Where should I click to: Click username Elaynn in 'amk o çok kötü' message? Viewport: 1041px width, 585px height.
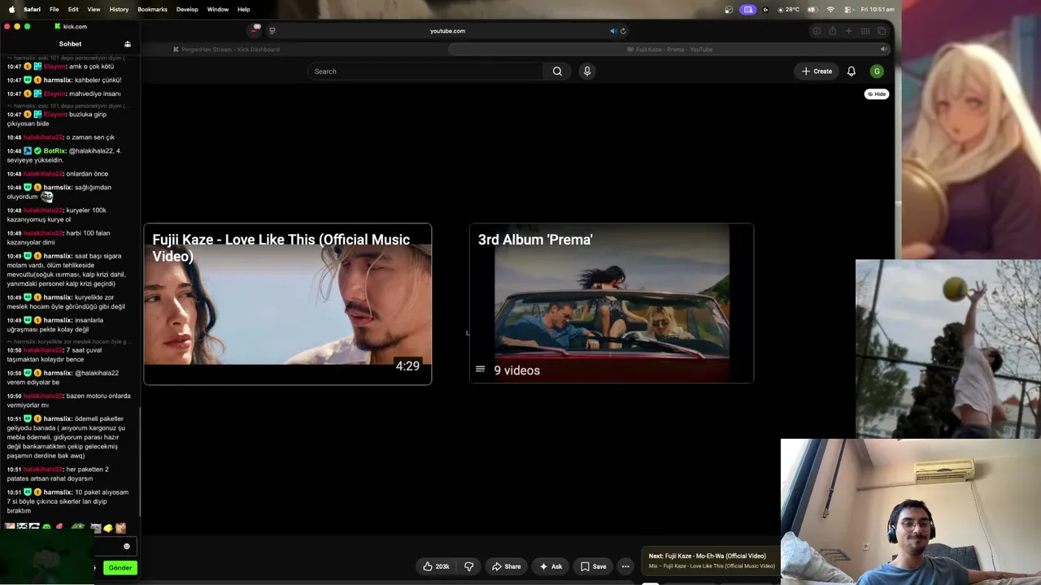(54, 67)
